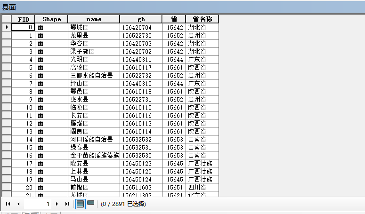Click the name cell 隆安县
The height and width of the screenshot is (214, 365).
tap(94, 163)
